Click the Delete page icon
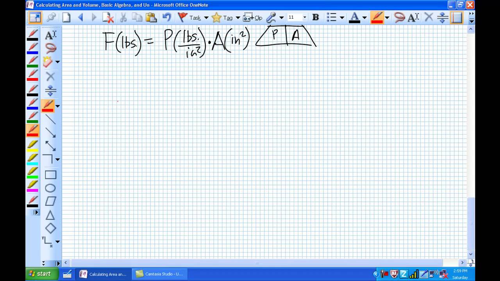The width and height of the screenshot is (500, 281). [x=108, y=17]
